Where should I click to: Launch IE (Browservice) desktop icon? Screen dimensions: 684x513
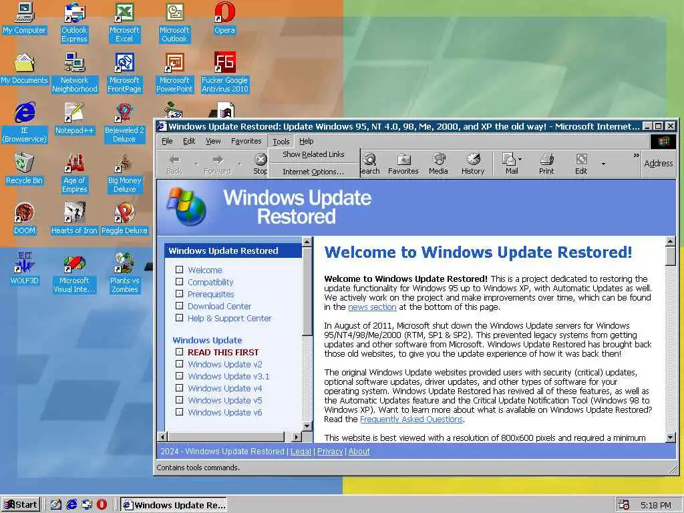click(25, 123)
